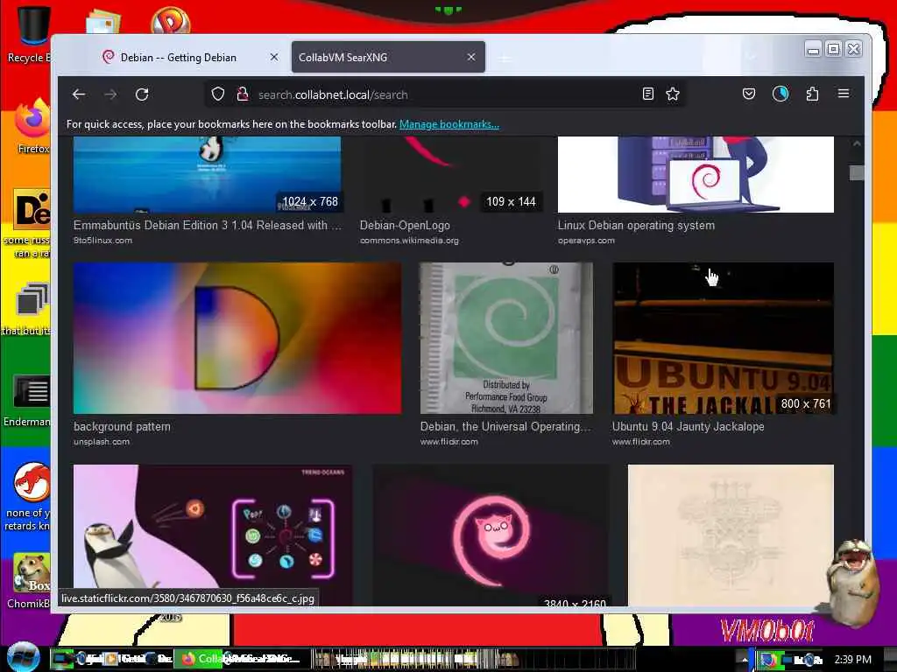Click the 'Ubuntu 9.04 Jaunty Jackalope' title
This screenshot has width=897, height=672.
pos(689,426)
